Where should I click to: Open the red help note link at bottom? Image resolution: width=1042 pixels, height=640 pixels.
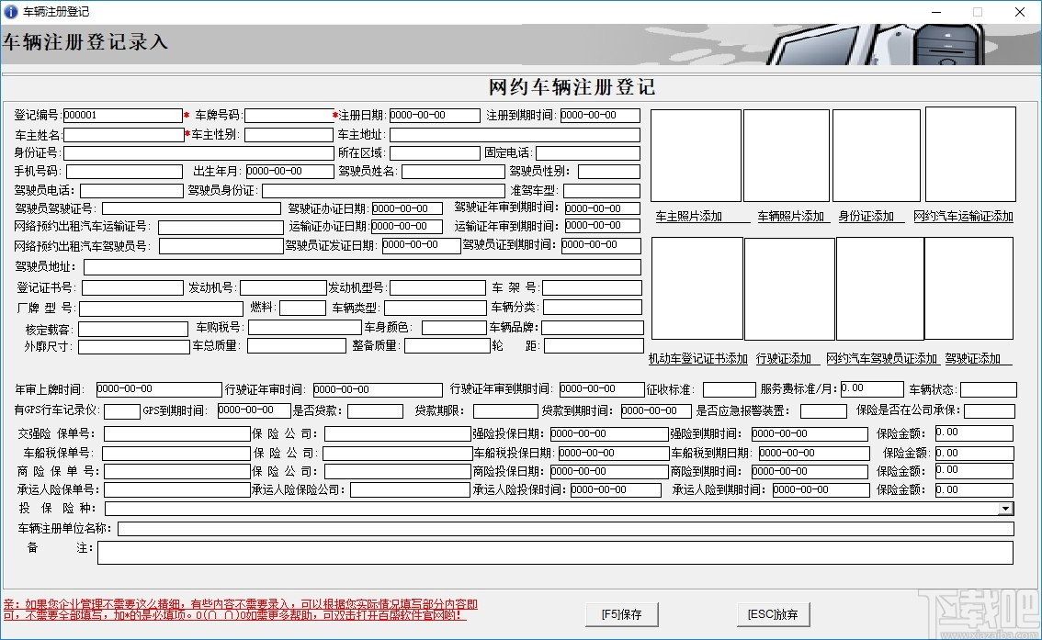point(241,610)
